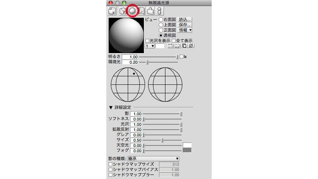Enable the 全て表示 checkbox
Viewport: 318px width, 179px height.
(x=174, y=41)
